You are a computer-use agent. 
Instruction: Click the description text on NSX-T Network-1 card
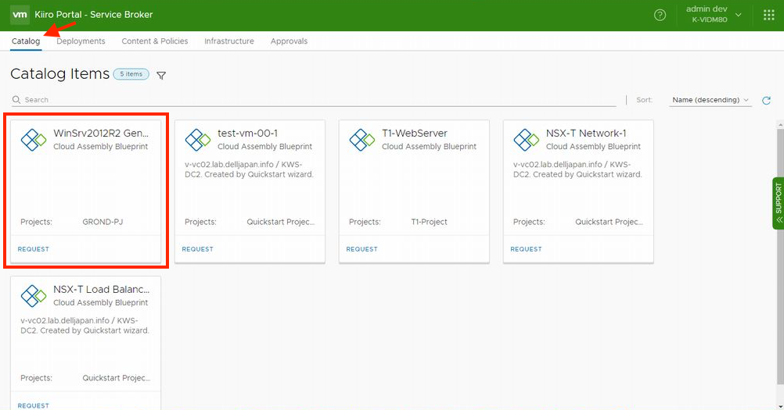[x=577, y=169]
